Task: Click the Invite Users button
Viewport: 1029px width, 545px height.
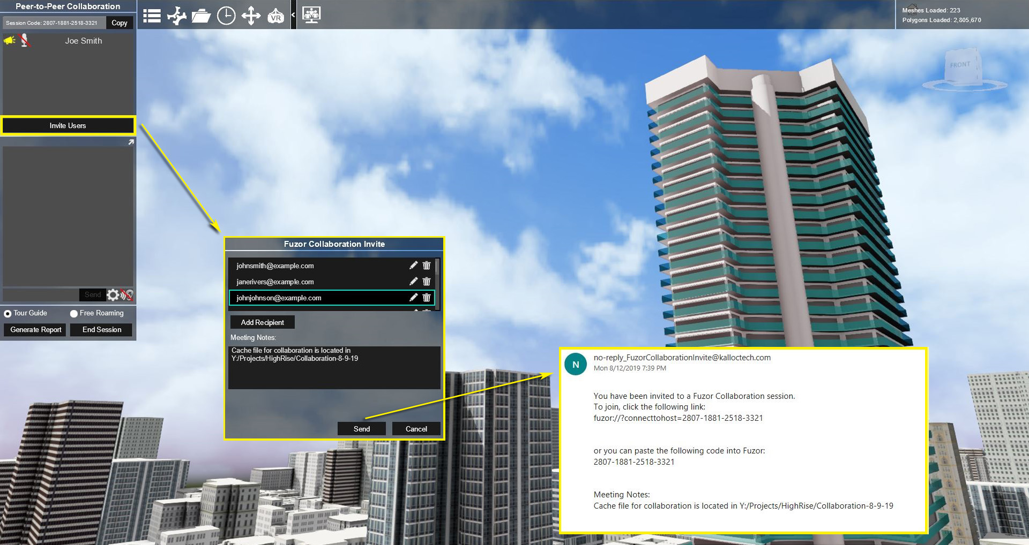Action: [68, 125]
